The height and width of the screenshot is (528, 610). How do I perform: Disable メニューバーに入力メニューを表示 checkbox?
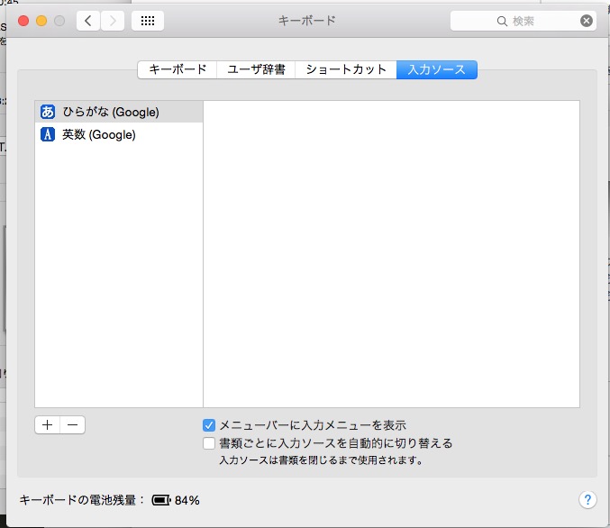(209, 424)
